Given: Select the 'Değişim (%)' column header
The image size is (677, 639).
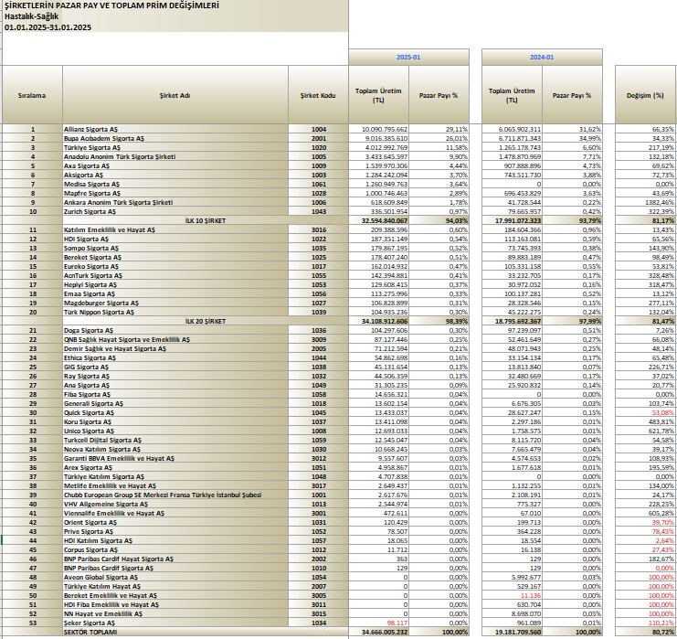Looking at the screenshot, I should click(646, 95).
